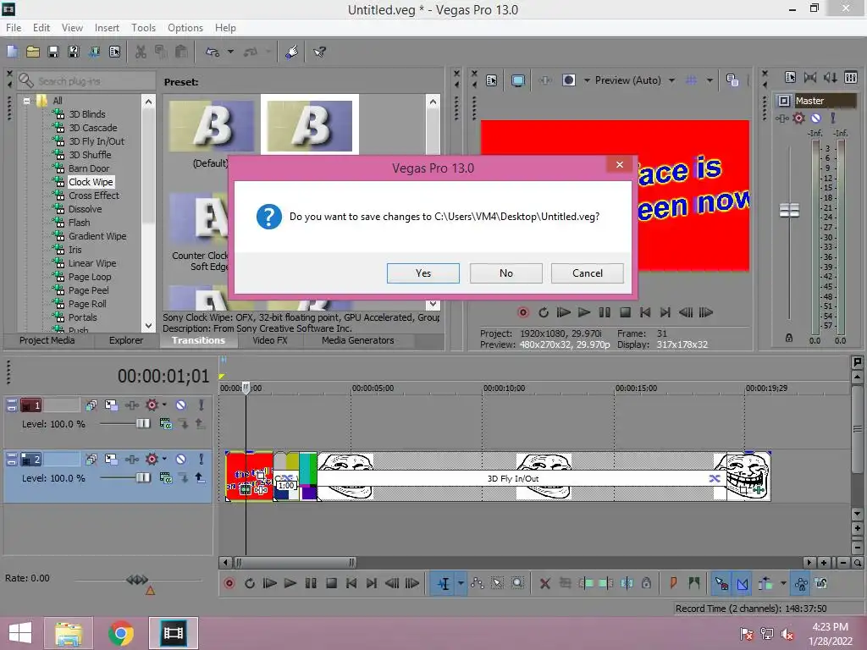
Task: Click the timeline Play button
Action: 290,583
